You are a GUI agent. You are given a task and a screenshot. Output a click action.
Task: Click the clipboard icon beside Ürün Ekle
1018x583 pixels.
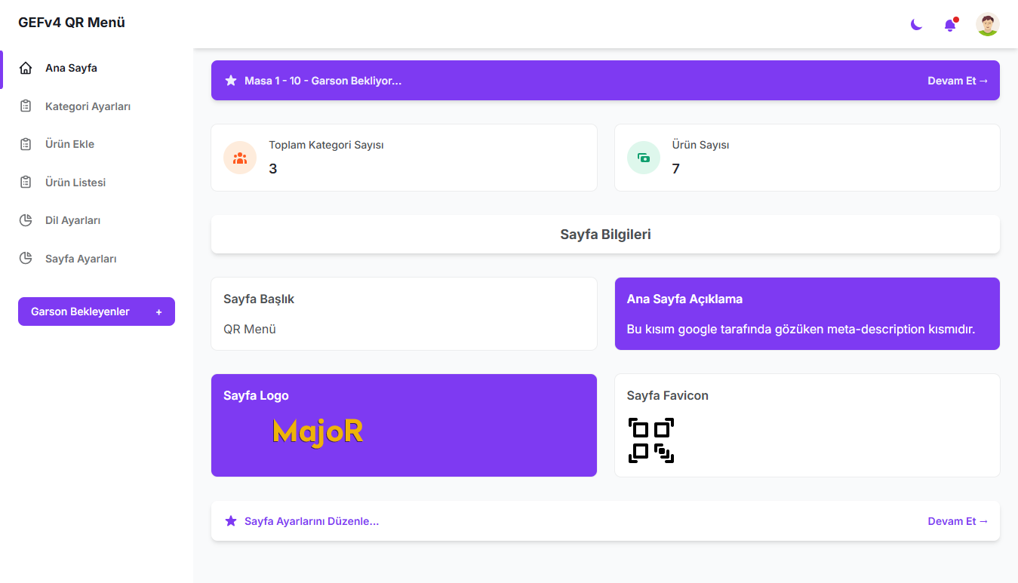click(x=26, y=144)
